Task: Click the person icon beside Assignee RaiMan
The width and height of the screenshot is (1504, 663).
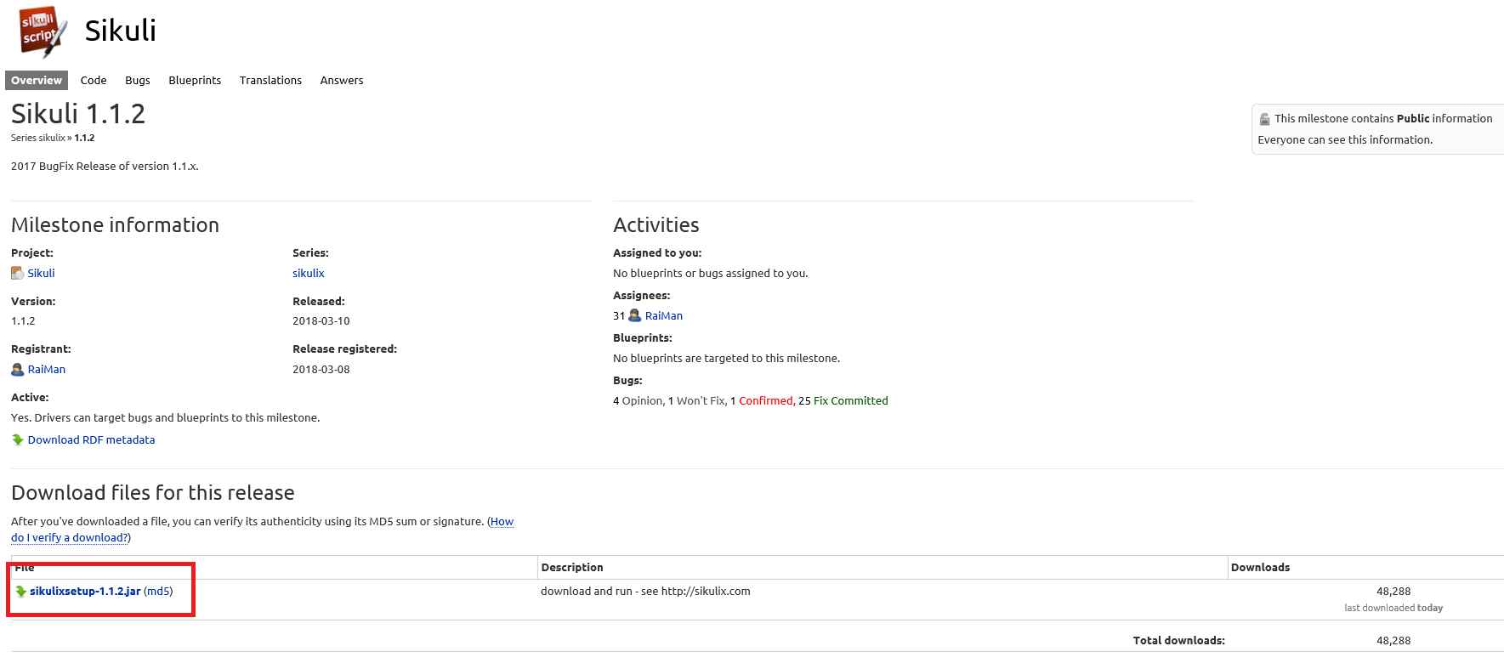Action: [634, 316]
